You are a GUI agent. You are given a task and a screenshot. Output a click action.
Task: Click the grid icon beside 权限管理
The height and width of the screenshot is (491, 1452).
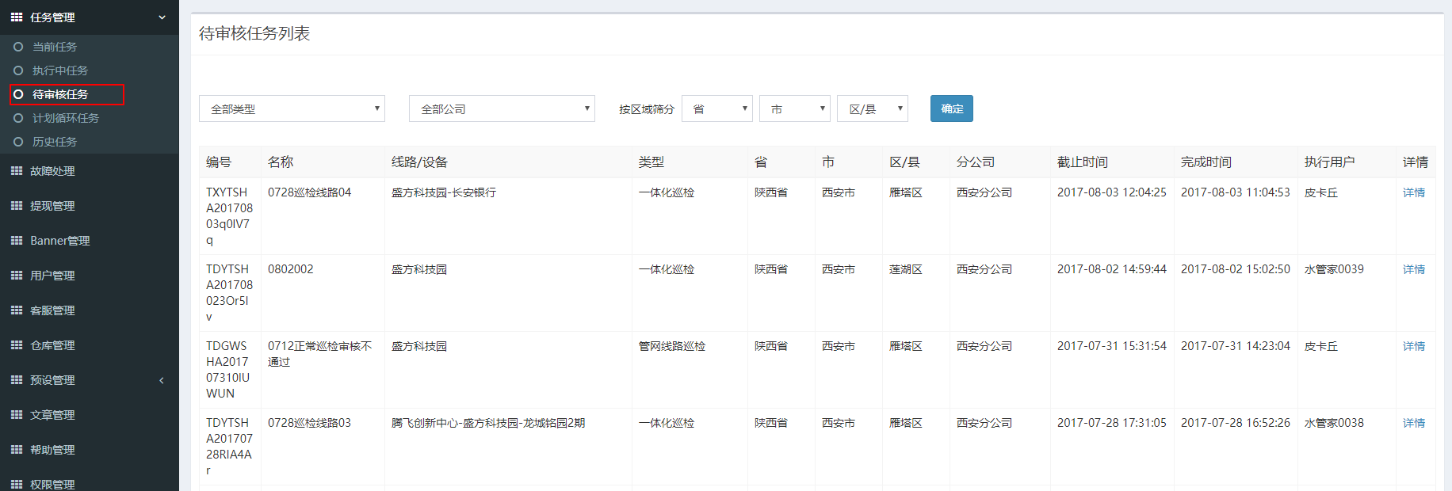(x=17, y=484)
